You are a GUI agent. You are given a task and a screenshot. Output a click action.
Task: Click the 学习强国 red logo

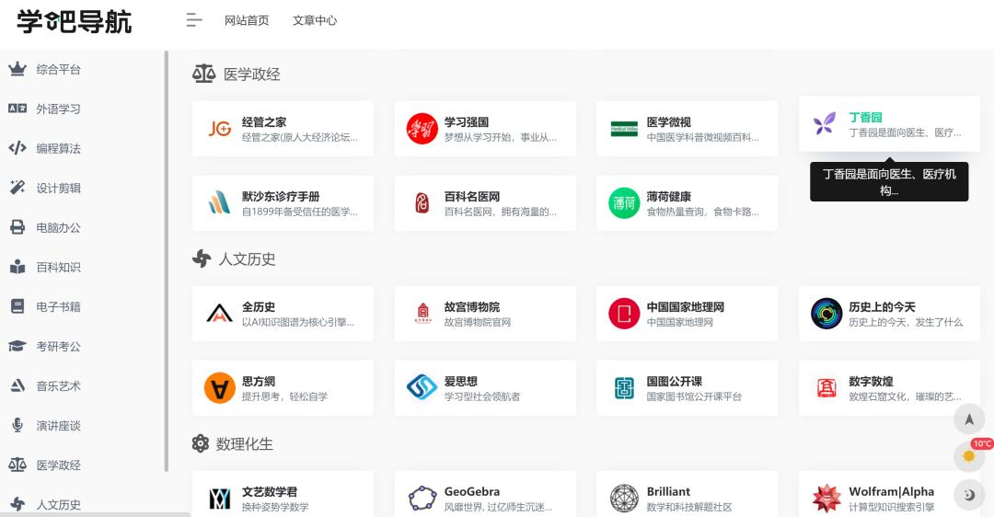tap(422, 129)
